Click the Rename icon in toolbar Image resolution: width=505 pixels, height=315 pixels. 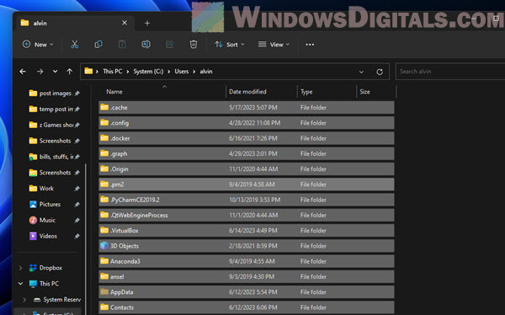(146, 45)
